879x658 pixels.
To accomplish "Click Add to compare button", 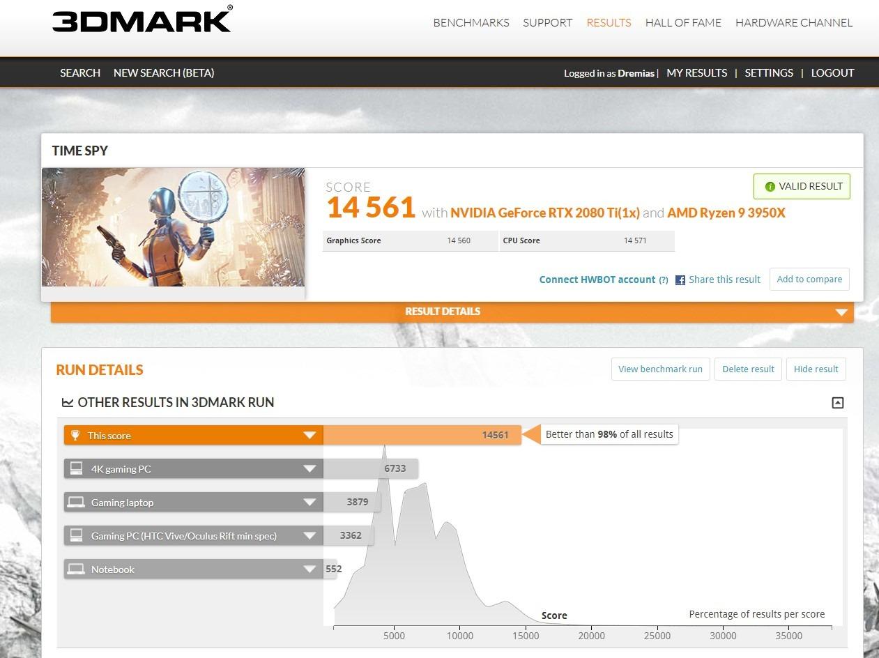I will point(809,280).
